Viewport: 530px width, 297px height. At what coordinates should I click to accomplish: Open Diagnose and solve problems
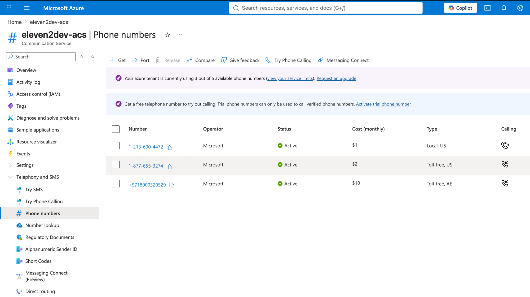click(x=48, y=118)
